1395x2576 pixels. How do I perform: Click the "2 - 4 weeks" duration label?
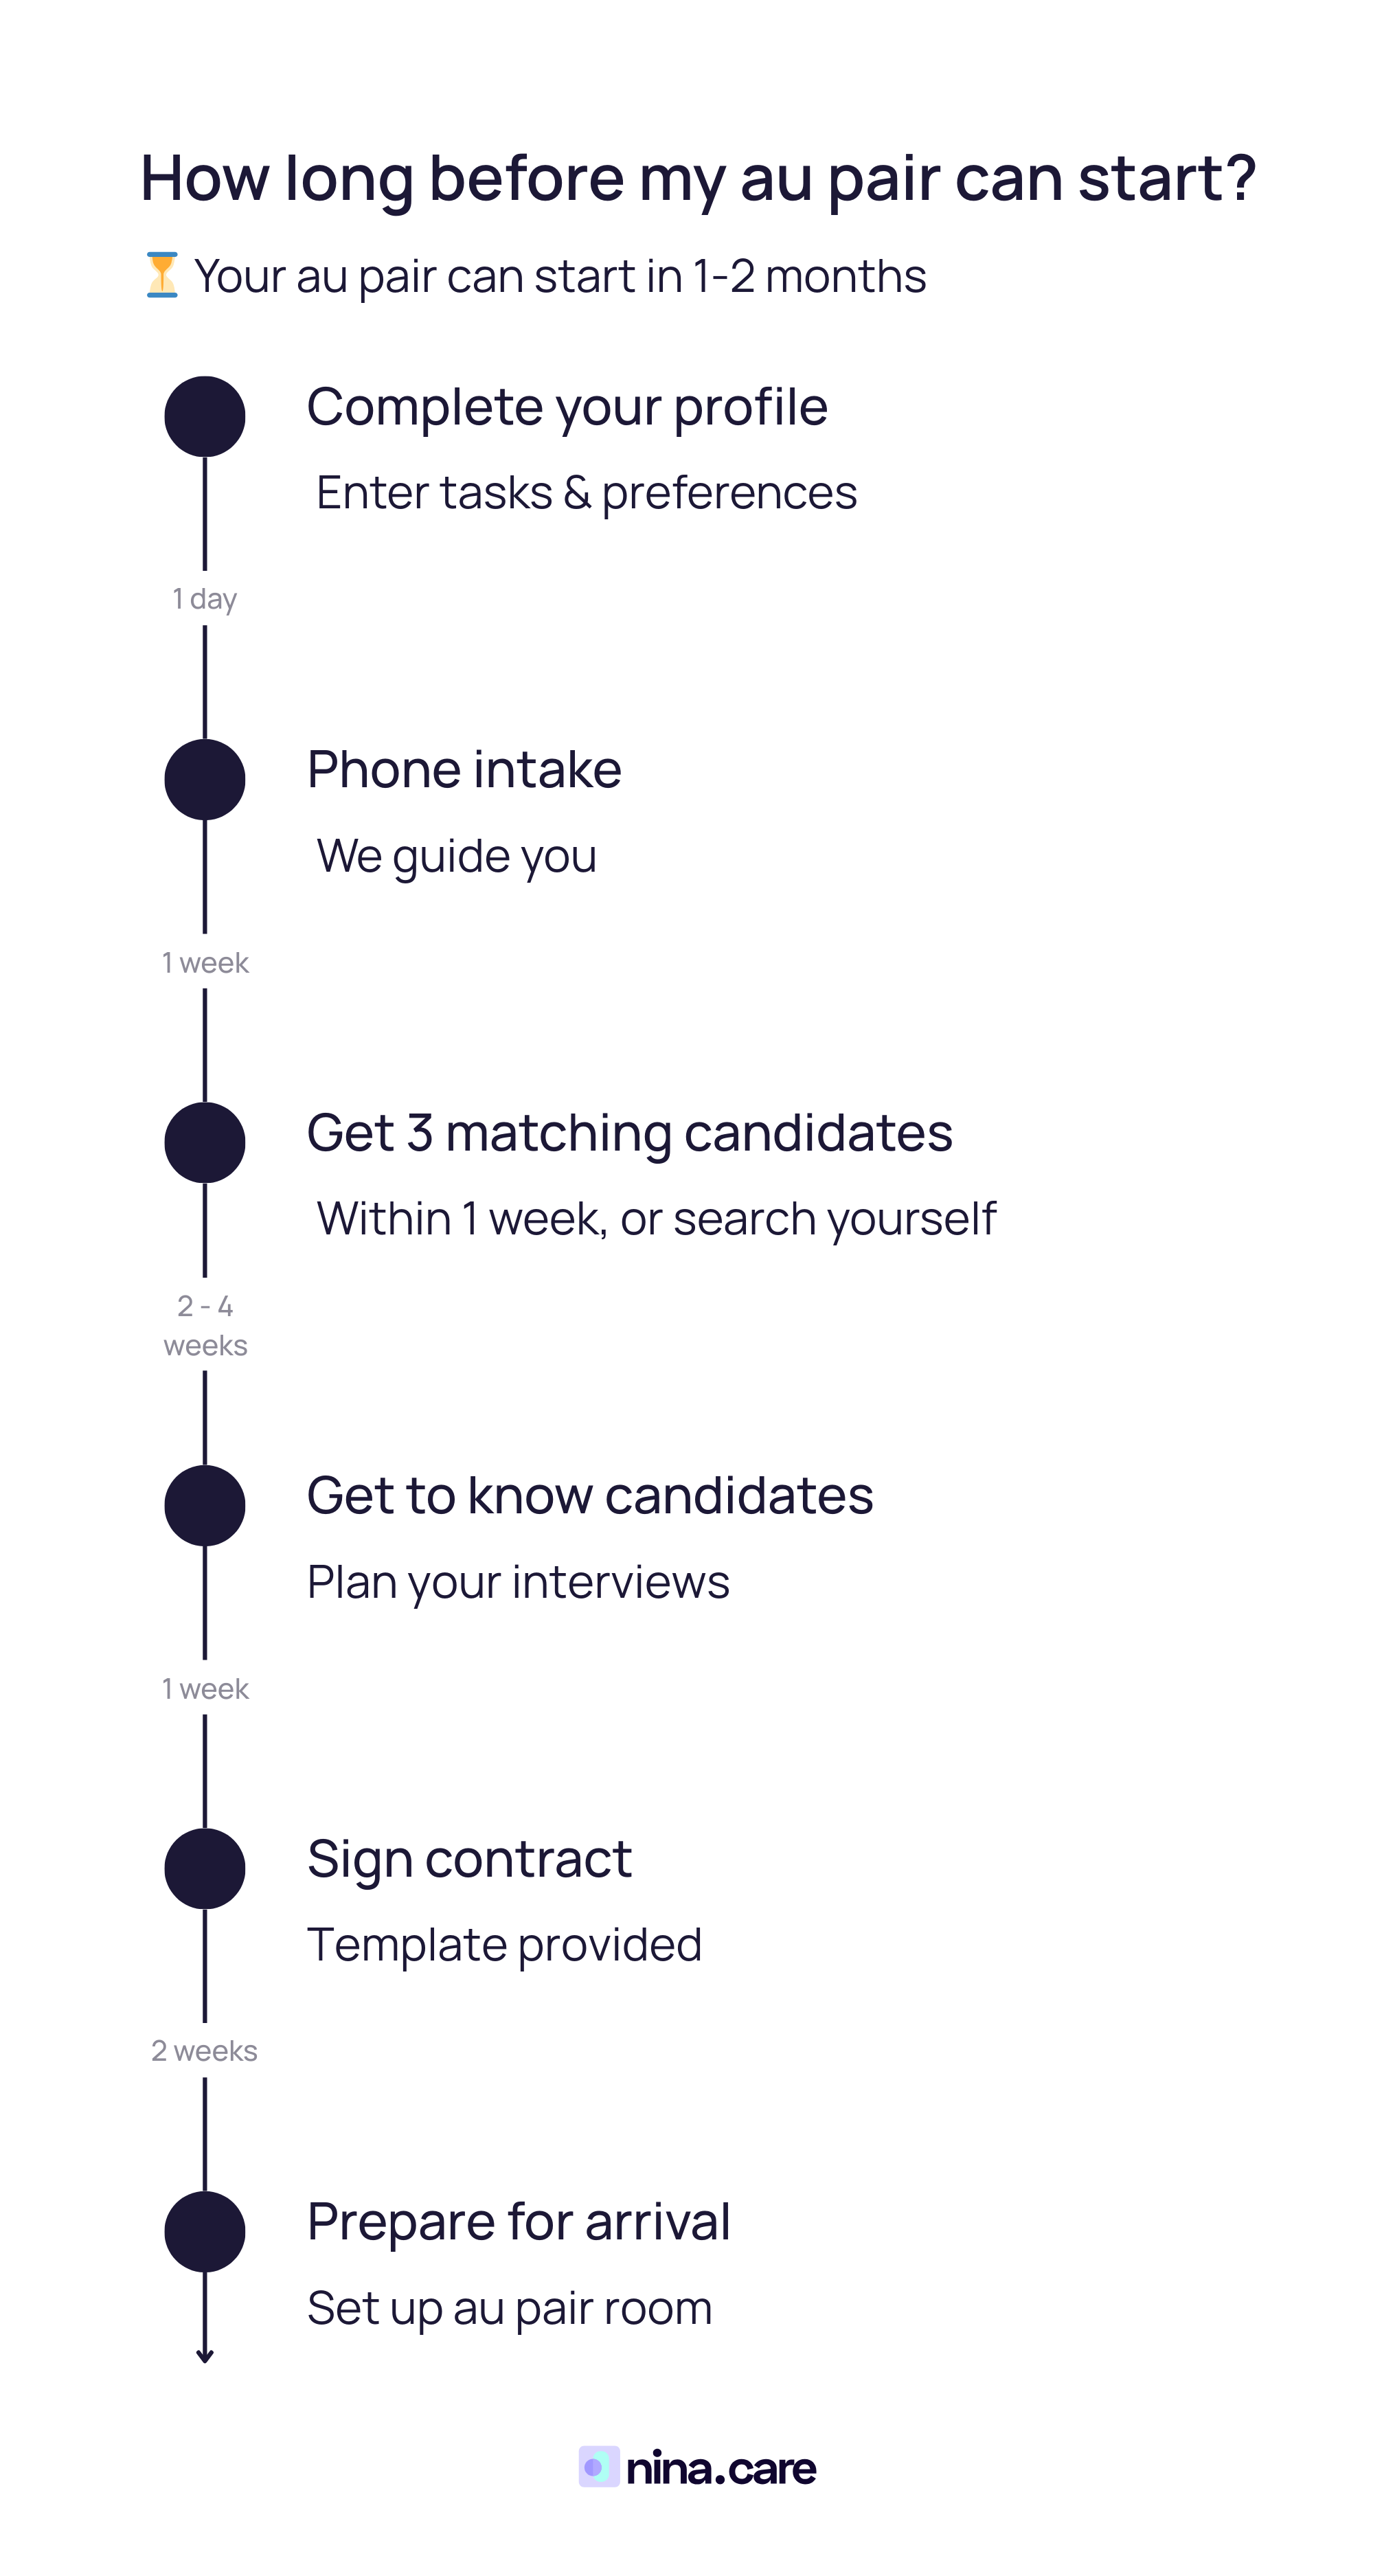tap(205, 1325)
